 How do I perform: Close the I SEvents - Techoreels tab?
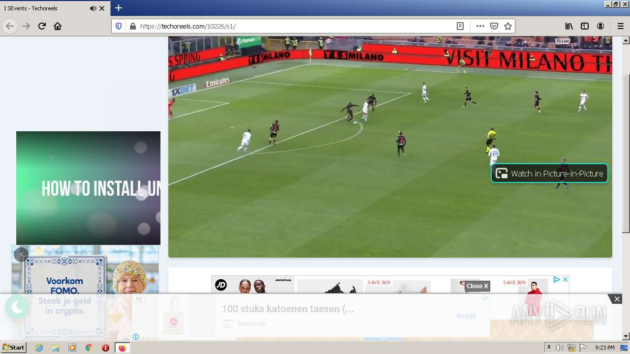pos(102,8)
